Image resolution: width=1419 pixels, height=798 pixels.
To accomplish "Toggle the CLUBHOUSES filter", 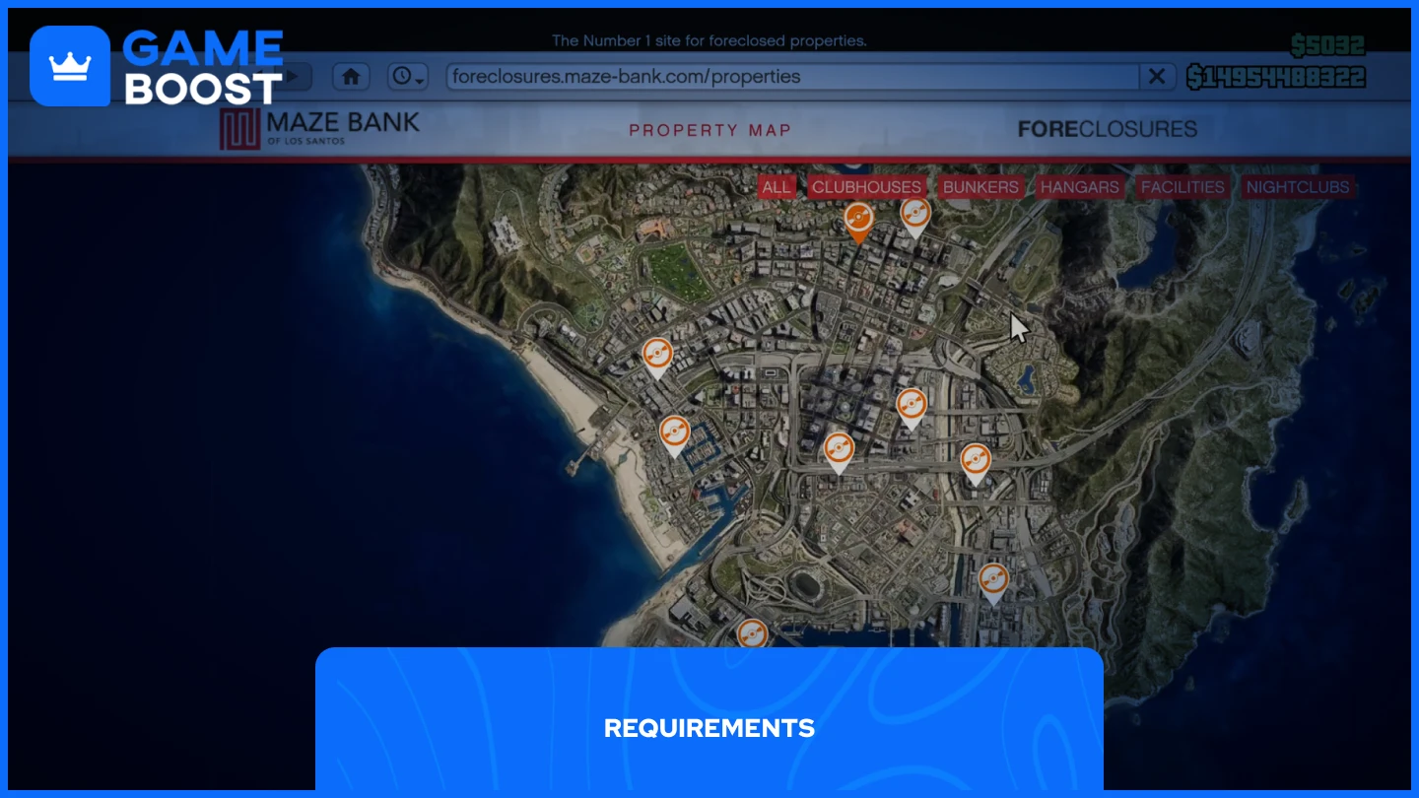I will [x=865, y=186].
